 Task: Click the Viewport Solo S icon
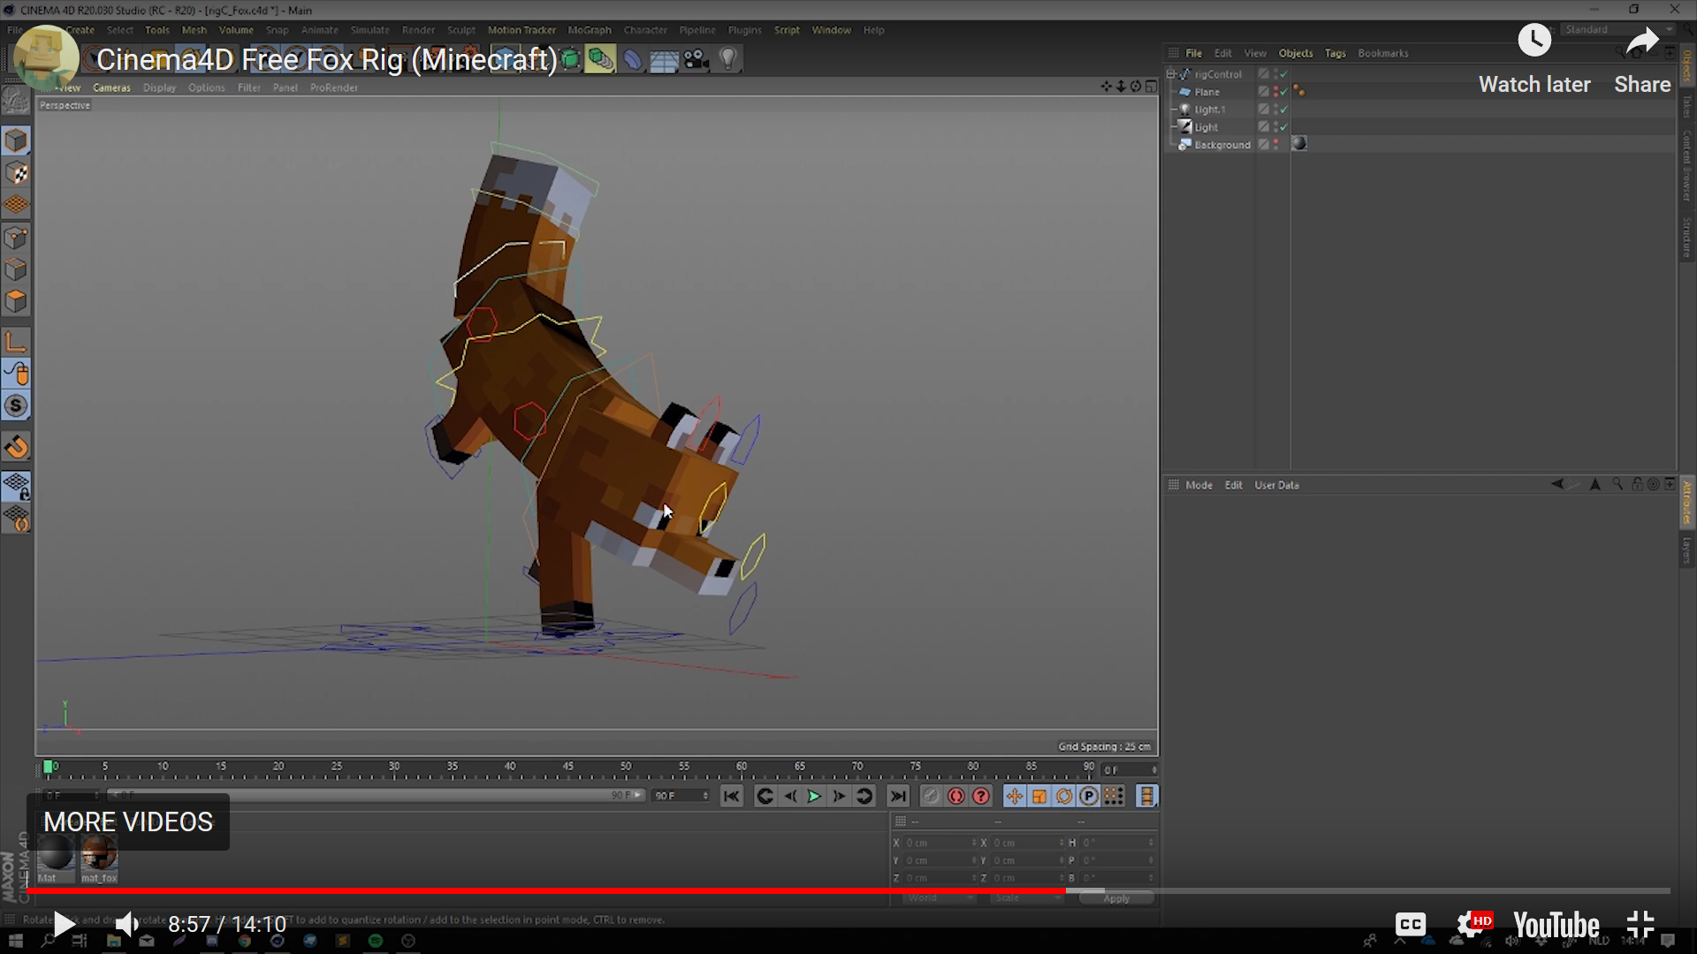16,406
